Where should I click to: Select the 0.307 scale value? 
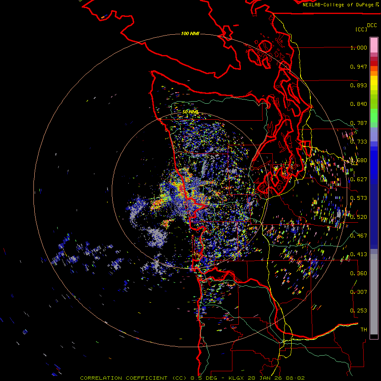click(359, 292)
